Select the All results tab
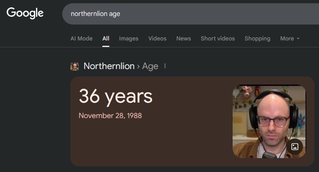The width and height of the screenshot is (319, 172). coord(106,38)
